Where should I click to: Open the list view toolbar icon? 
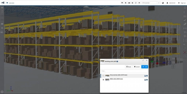tap(132, 3)
